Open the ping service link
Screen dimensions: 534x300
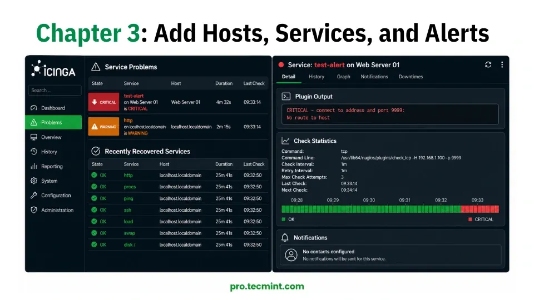[128, 198]
